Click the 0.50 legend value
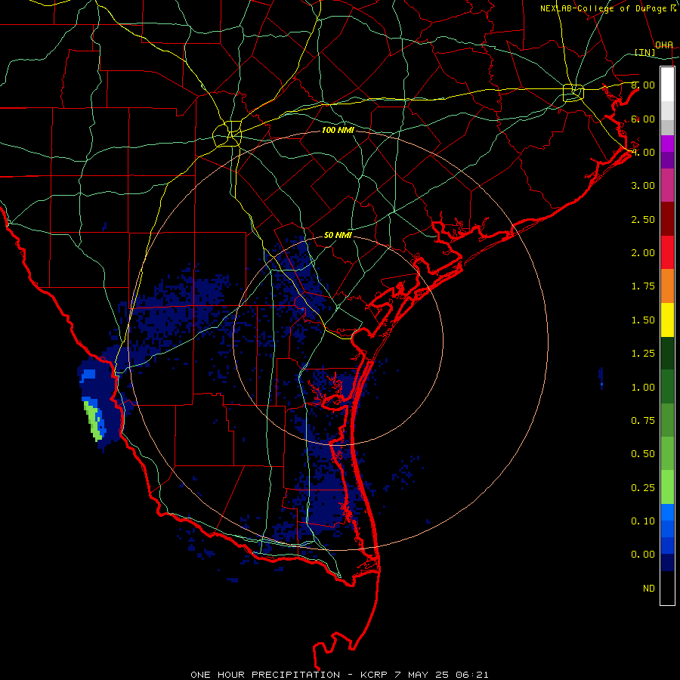This screenshot has width=680, height=680. coord(643,454)
